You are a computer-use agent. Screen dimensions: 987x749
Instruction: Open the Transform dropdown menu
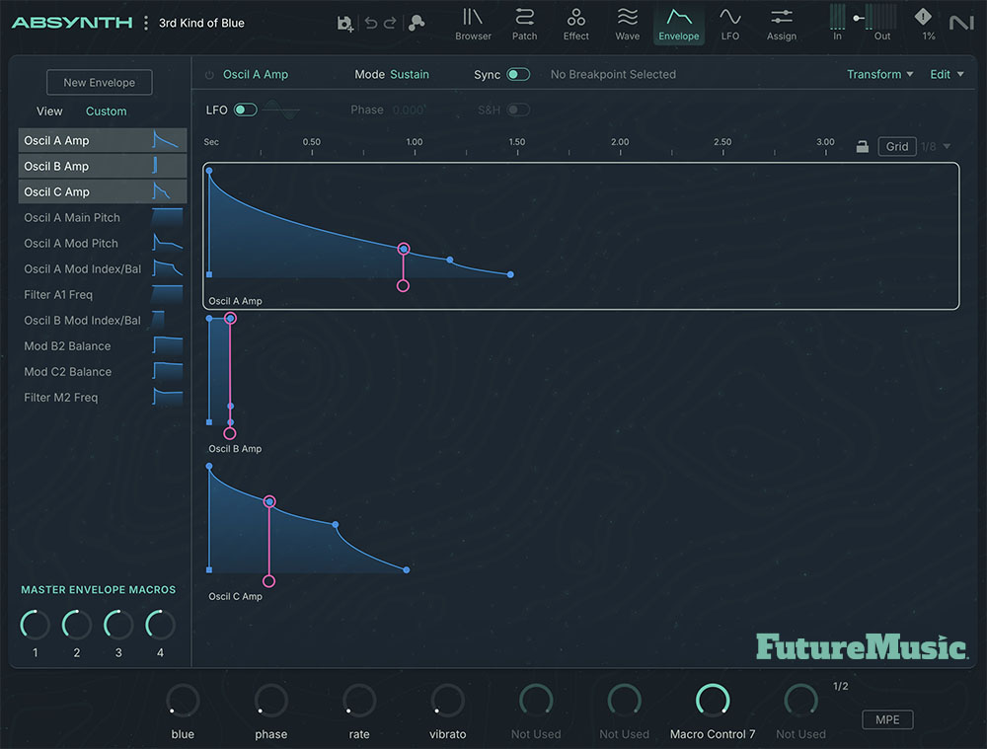click(879, 74)
